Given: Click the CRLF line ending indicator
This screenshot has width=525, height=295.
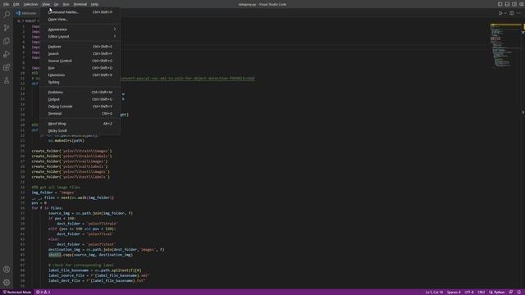Looking at the screenshot, I should [482, 292].
